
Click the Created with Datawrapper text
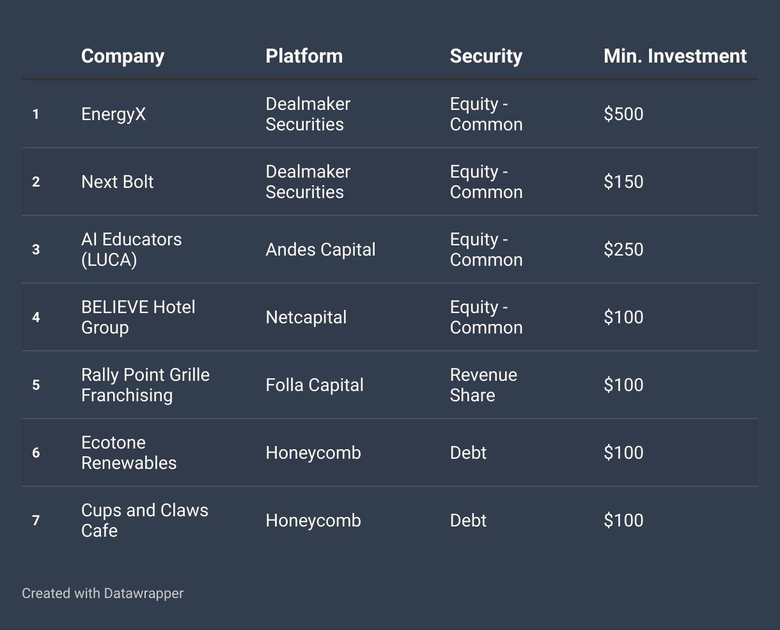coord(102,594)
